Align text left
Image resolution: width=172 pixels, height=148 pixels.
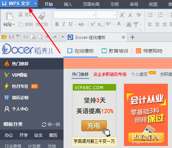click(x=150, y=24)
